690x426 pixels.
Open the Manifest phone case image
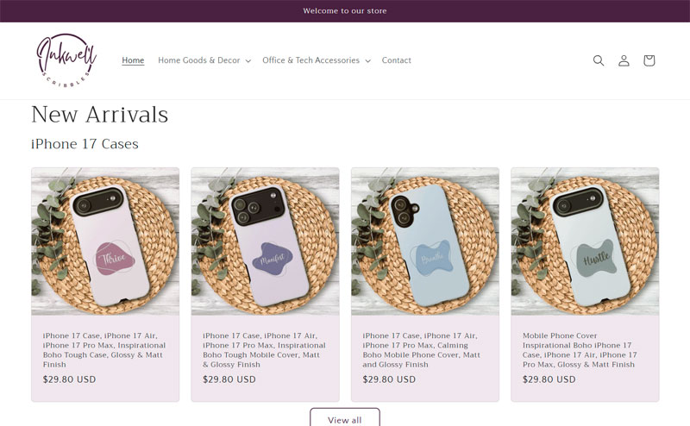[265, 241]
